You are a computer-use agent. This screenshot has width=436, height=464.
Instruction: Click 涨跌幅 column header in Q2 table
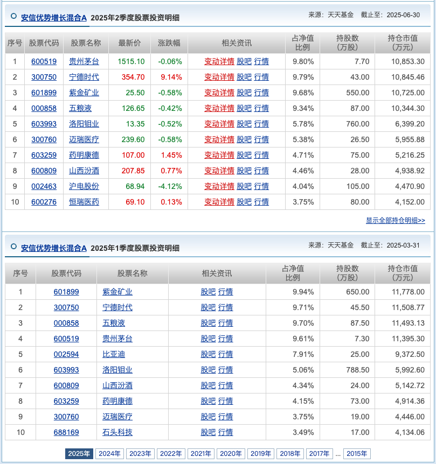point(169,43)
